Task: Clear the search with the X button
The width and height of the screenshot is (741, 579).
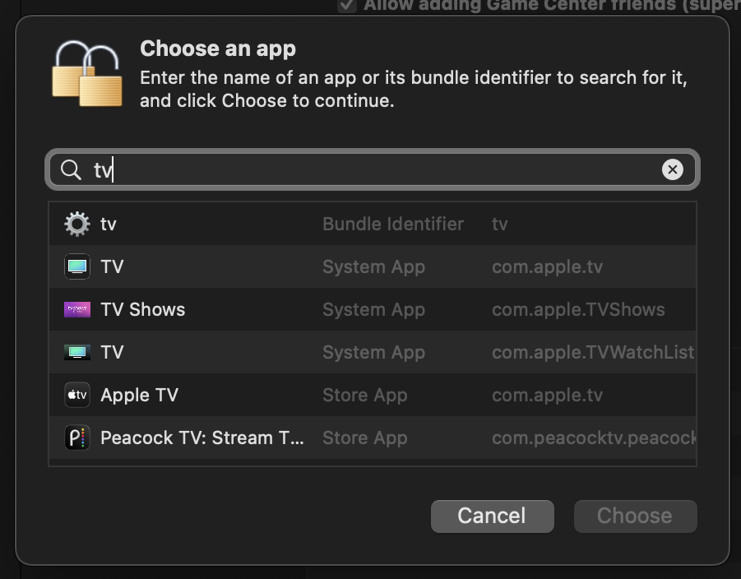Action: pos(673,169)
